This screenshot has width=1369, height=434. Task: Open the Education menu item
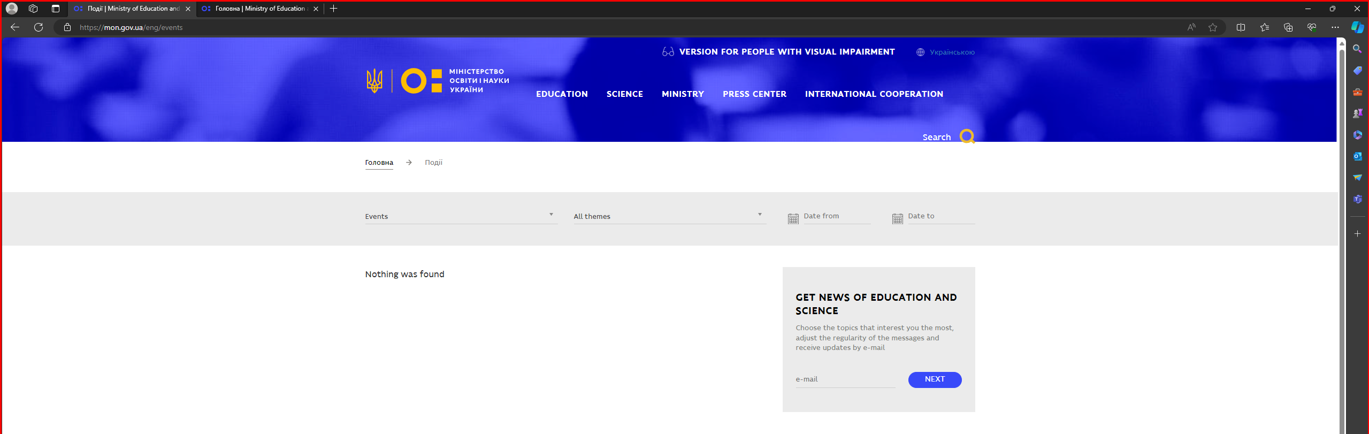tap(562, 94)
